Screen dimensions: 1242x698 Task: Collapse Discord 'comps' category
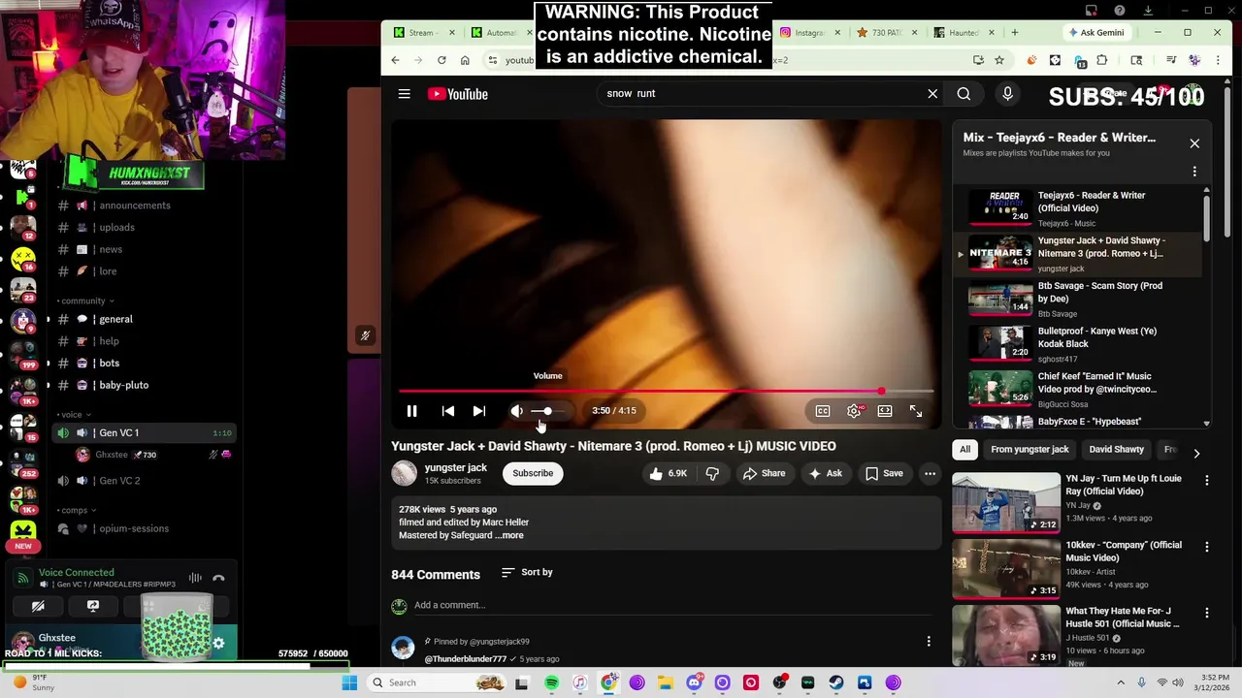click(x=77, y=510)
